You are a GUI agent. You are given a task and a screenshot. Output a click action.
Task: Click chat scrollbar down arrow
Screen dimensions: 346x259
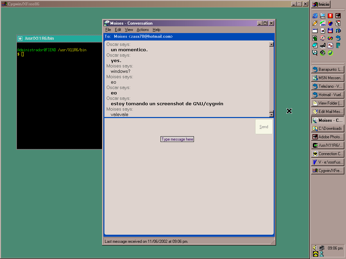[x=271, y=115]
